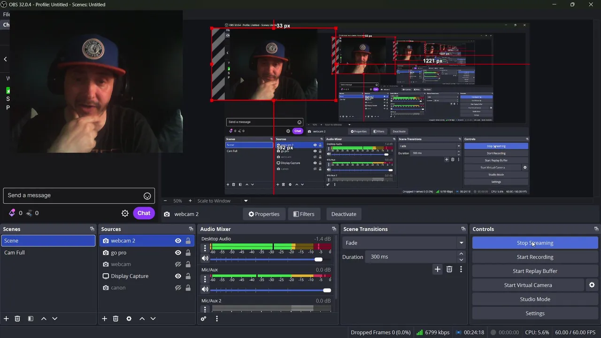Open Filters for webcam 2
Viewport: 601px width, 338px height.
click(304, 214)
